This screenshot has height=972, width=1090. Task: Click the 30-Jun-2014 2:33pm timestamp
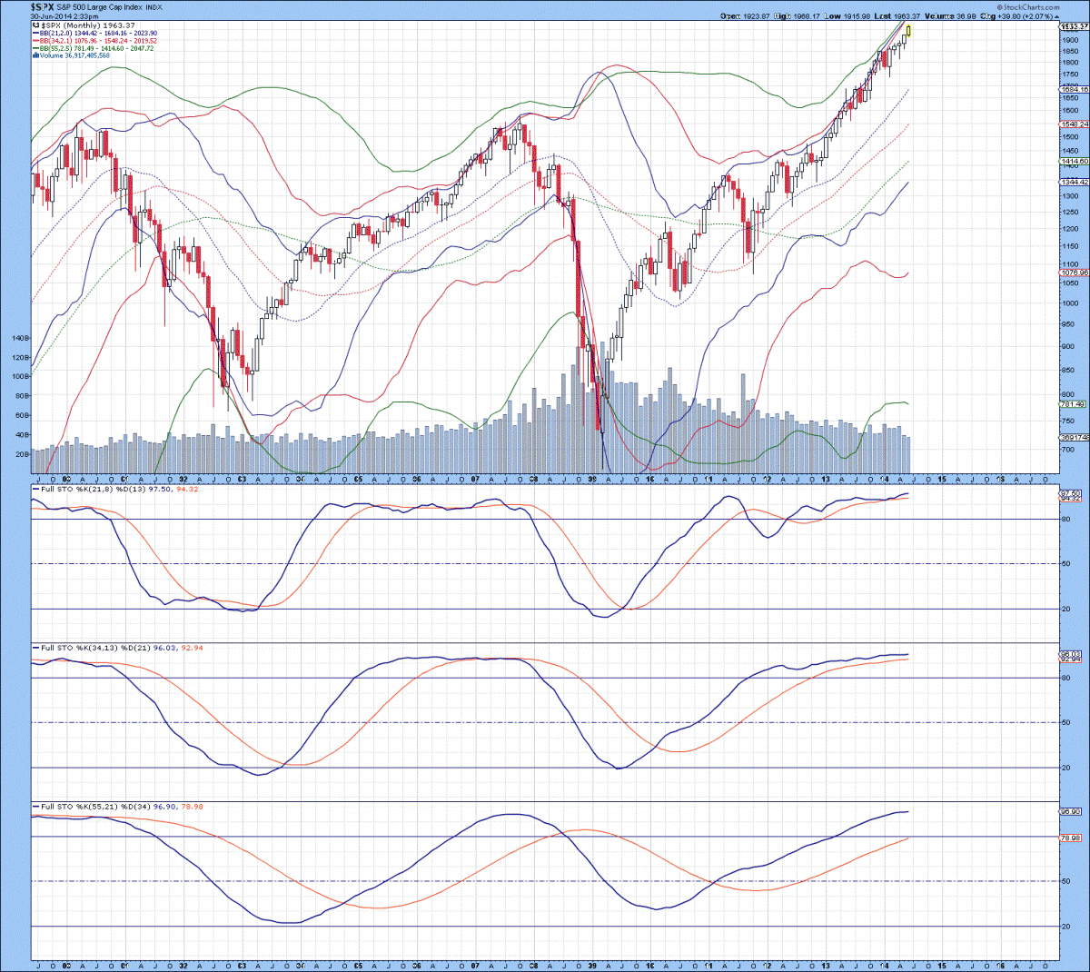[64, 16]
